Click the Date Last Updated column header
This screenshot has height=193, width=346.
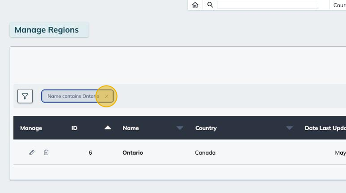pyautogui.click(x=325, y=128)
